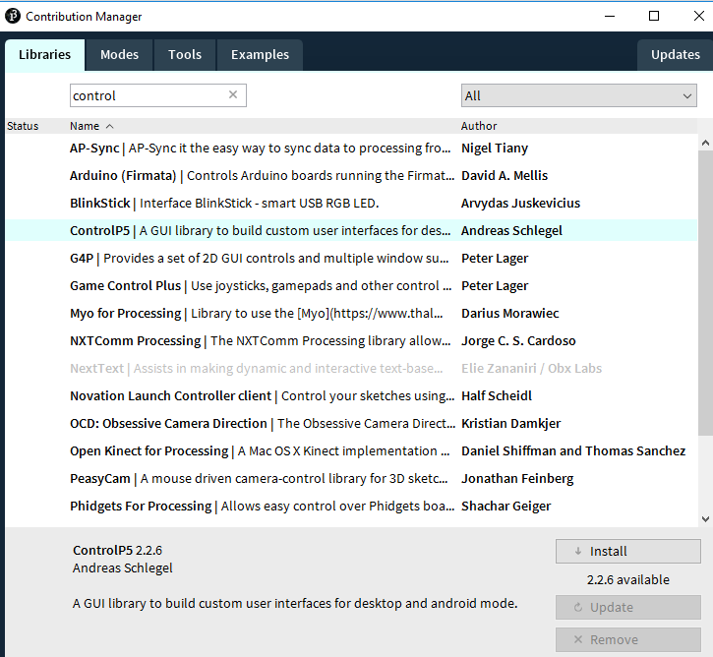
Task: Select the ControlP5 library row
Action: 351,230
